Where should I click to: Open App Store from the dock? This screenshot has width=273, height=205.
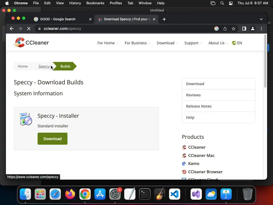(x=100, y=194)
